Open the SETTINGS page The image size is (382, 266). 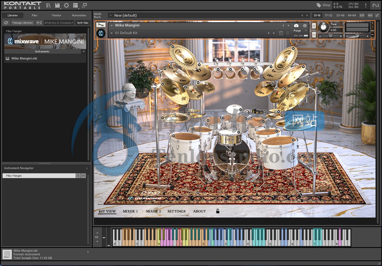coord(177,211)
